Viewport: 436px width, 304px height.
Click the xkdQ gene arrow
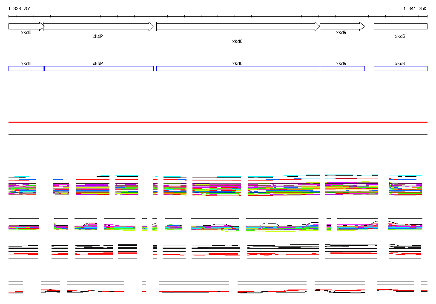click(x=238, y=26)
